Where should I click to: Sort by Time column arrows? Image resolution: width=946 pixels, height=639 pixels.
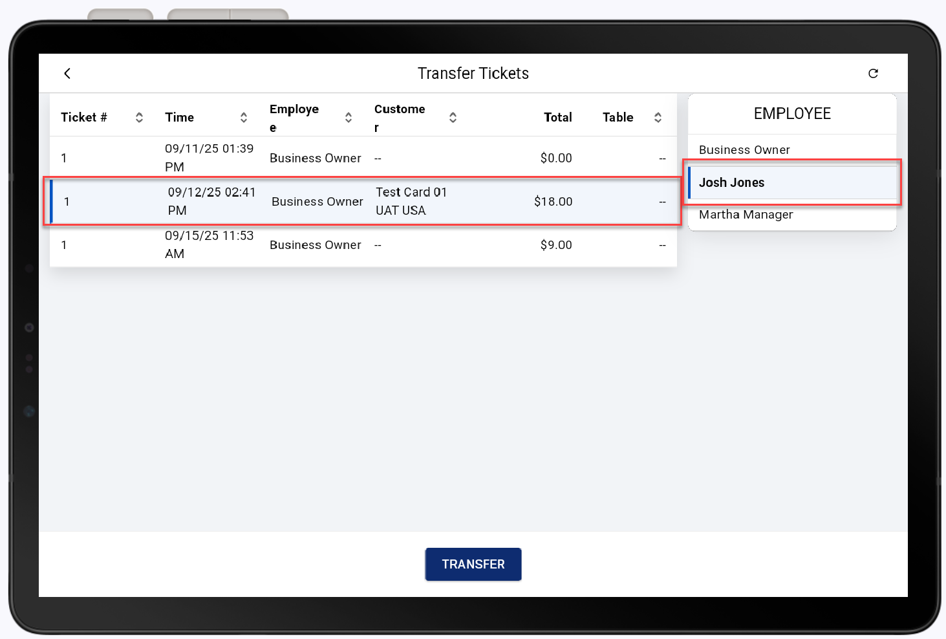point(244,117)
